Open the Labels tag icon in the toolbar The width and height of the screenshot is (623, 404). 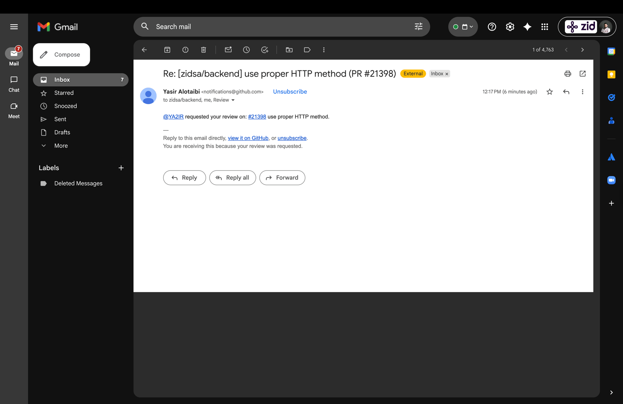[307, 50]
